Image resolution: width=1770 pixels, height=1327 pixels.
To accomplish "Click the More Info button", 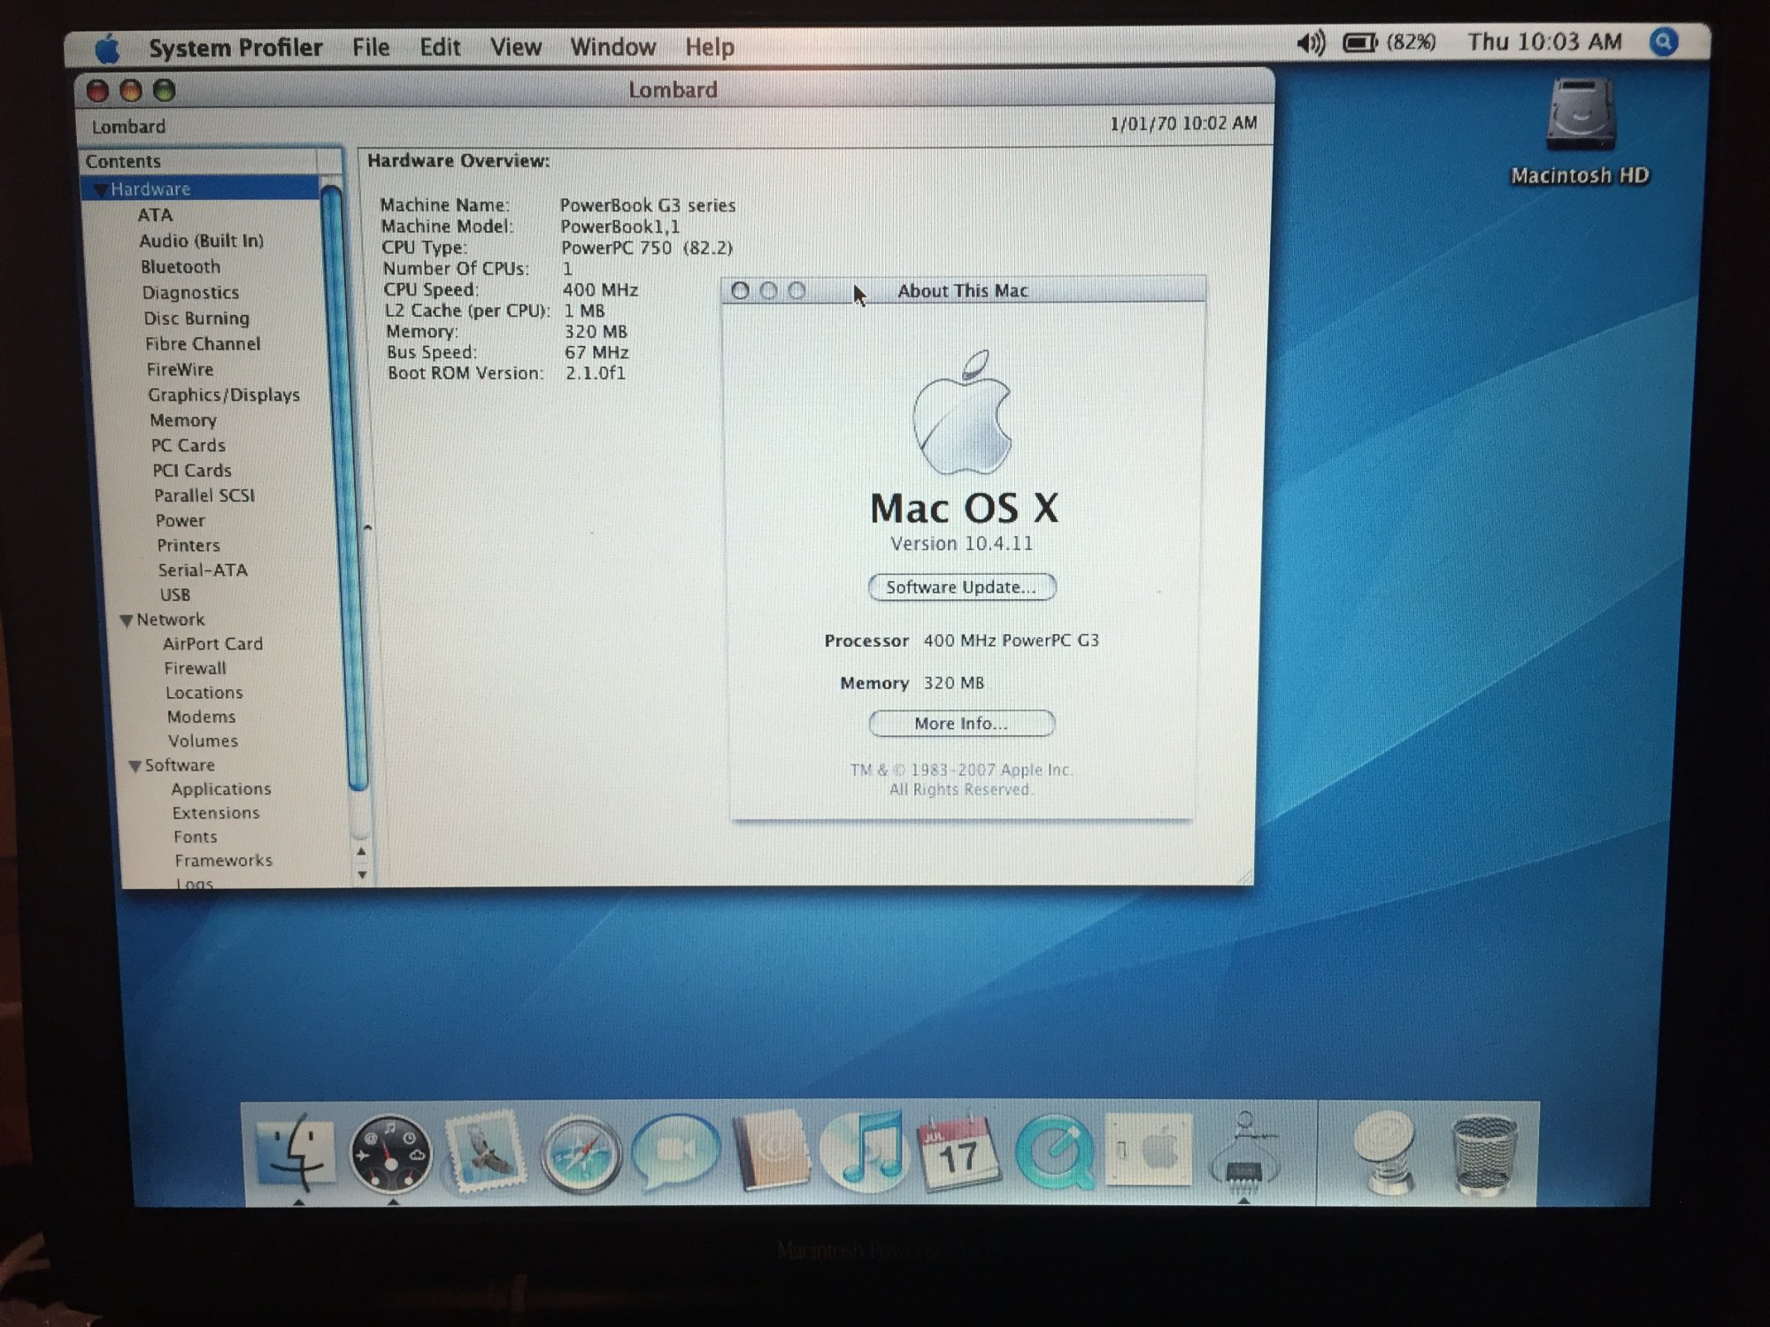I will point(961,724).
